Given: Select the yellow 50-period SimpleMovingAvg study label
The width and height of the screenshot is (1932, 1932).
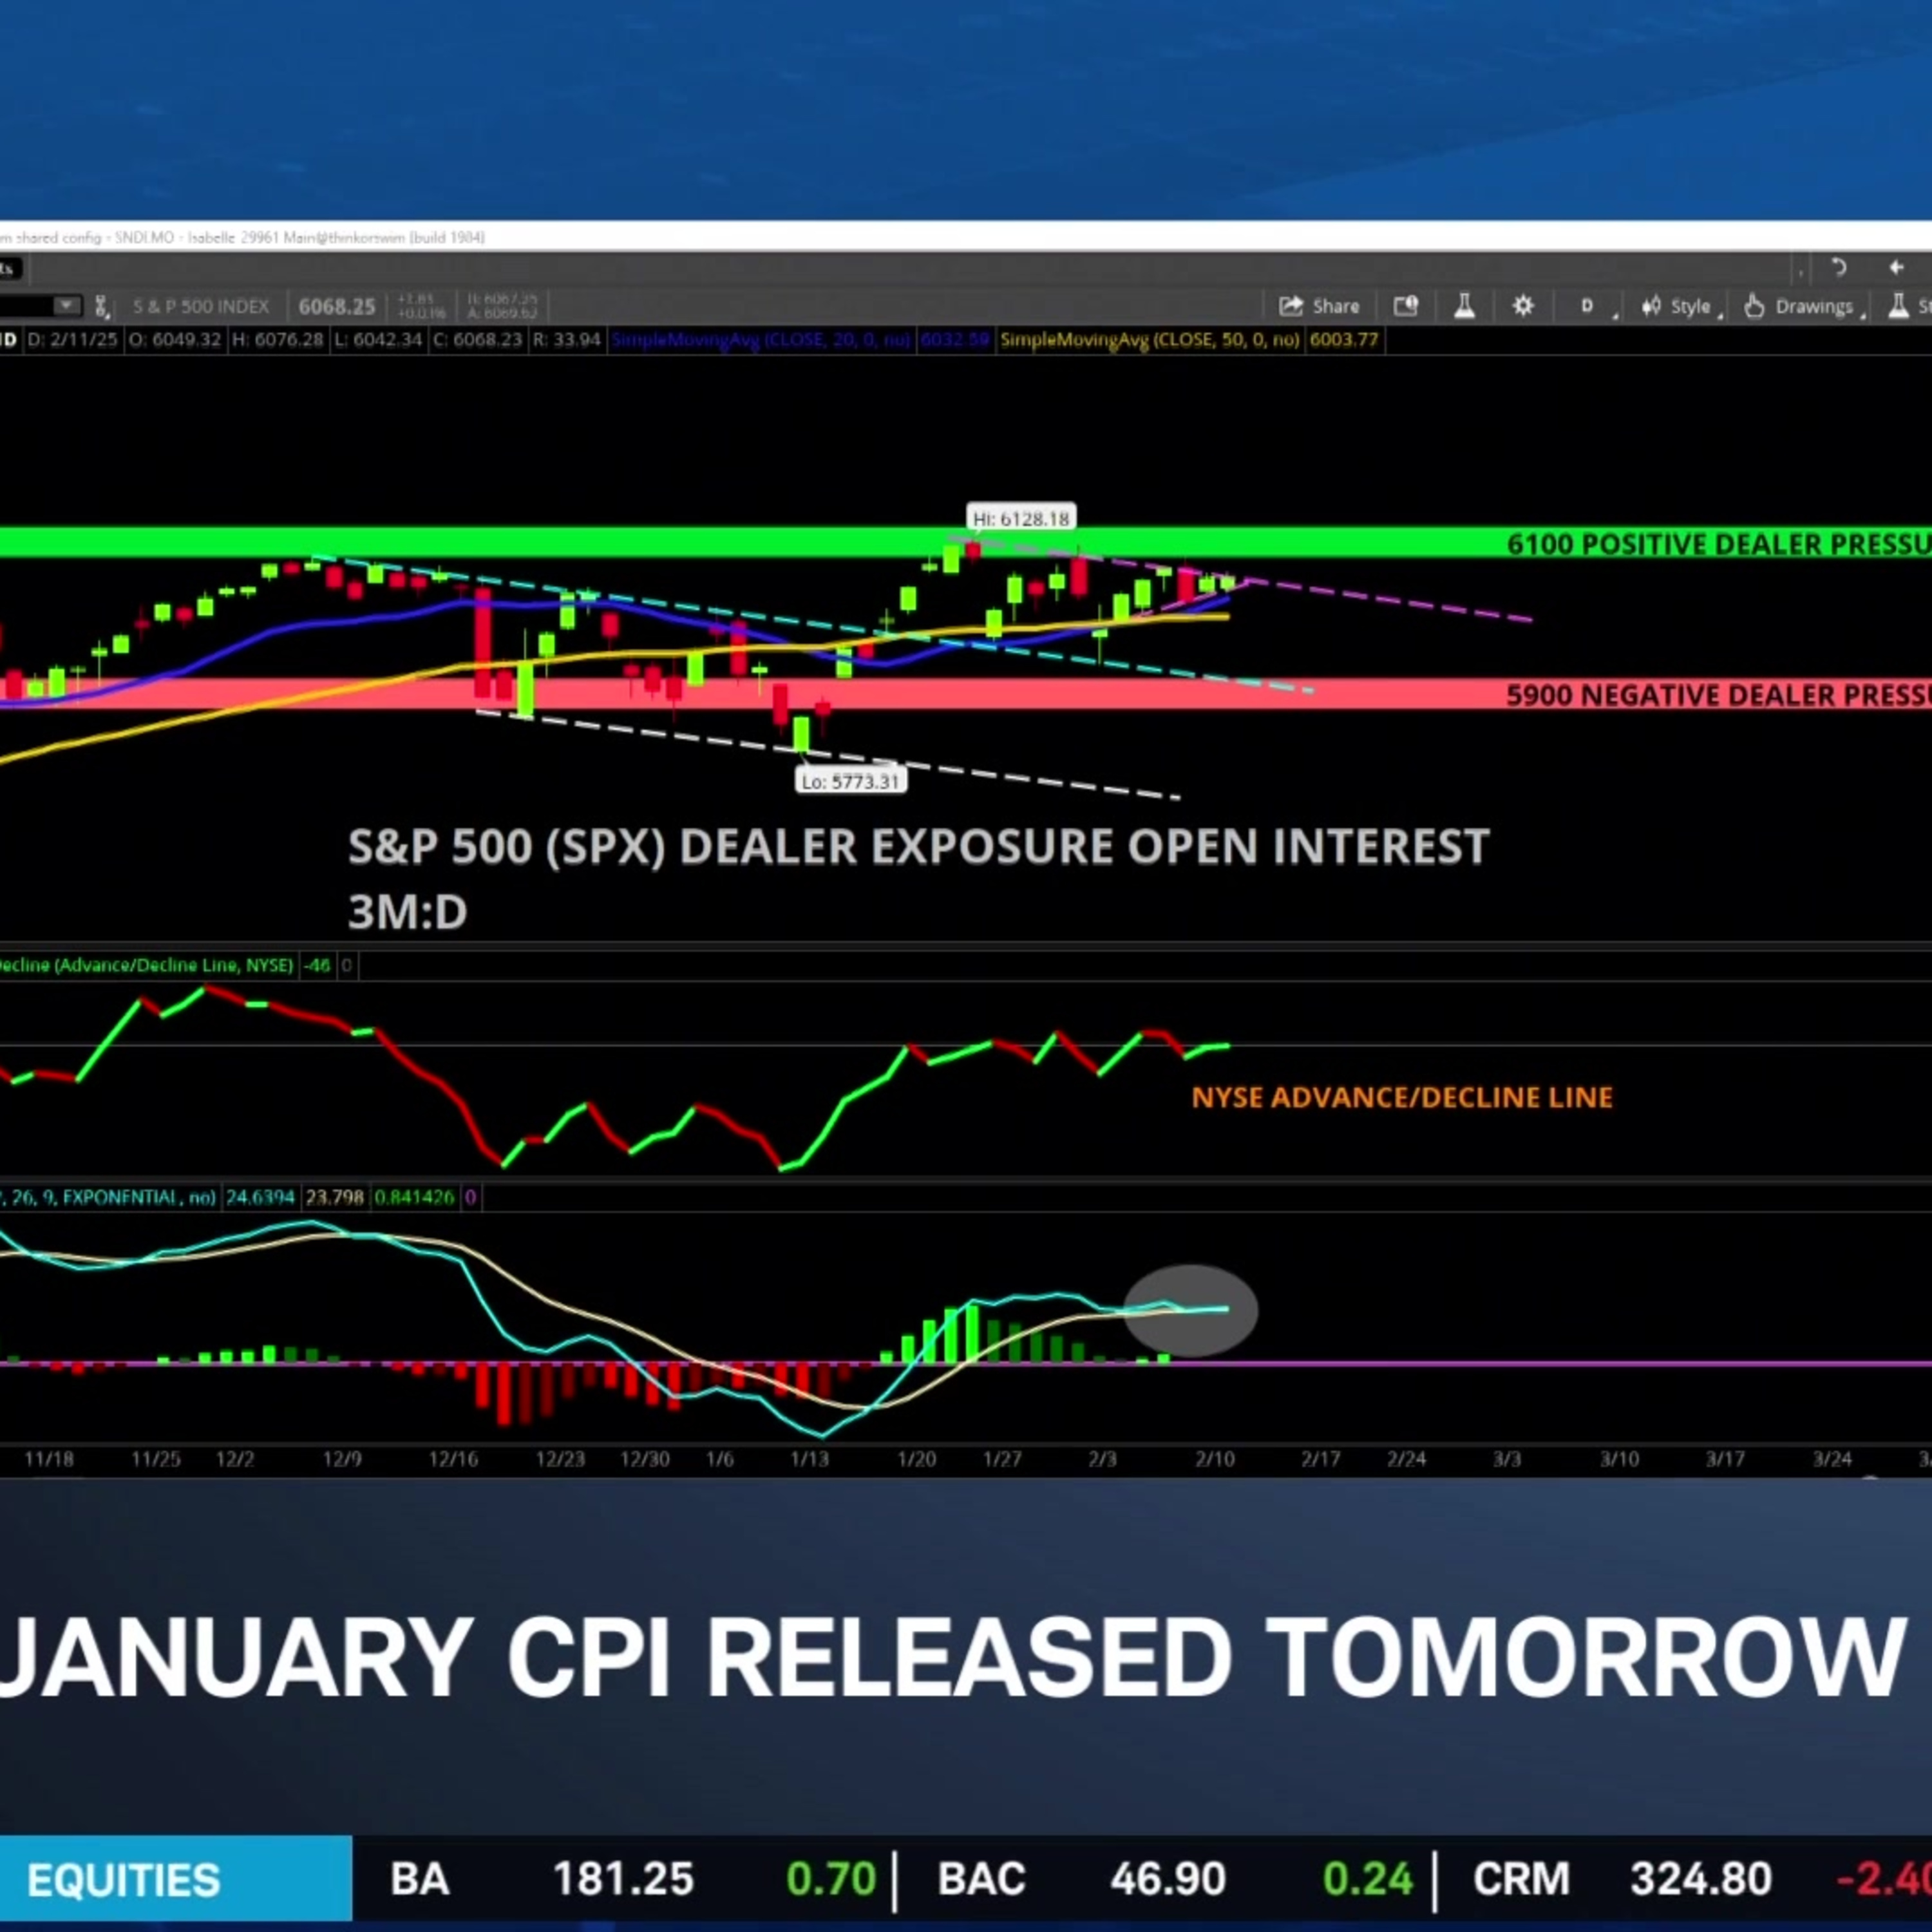Looking at the screenshot, I should 1150,340.
